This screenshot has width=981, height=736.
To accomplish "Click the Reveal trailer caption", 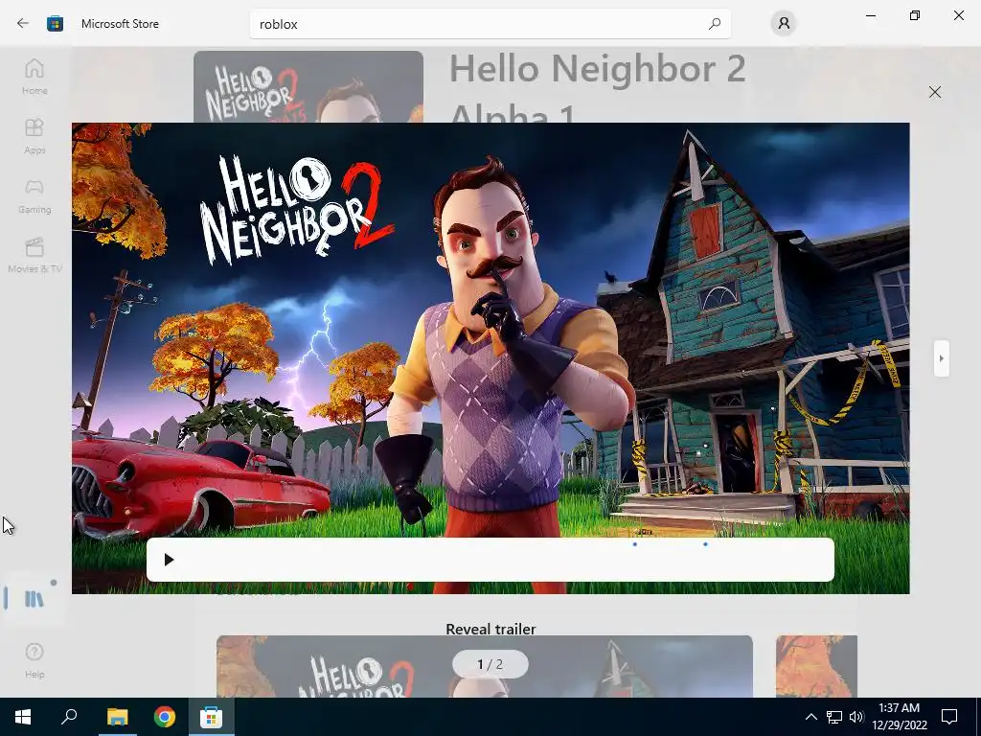I will [x=490, y=629].
